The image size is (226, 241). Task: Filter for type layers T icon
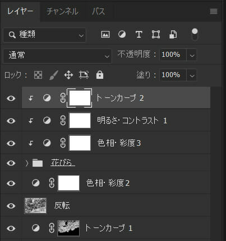[x=139, y=34]
